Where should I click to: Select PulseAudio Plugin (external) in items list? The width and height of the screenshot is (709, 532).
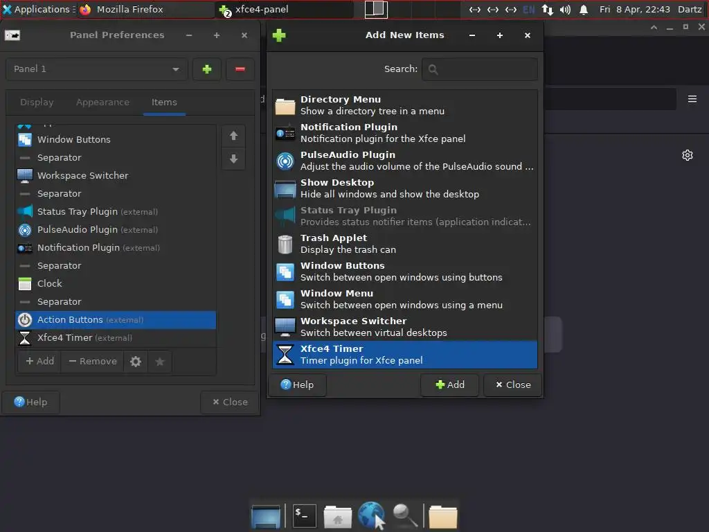tap(116, 230)
